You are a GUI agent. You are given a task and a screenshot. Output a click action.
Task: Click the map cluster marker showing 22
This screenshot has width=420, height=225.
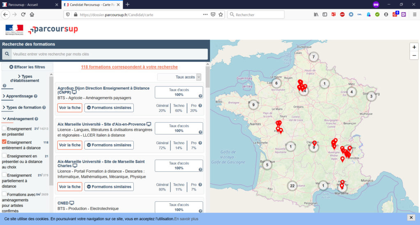292,186
